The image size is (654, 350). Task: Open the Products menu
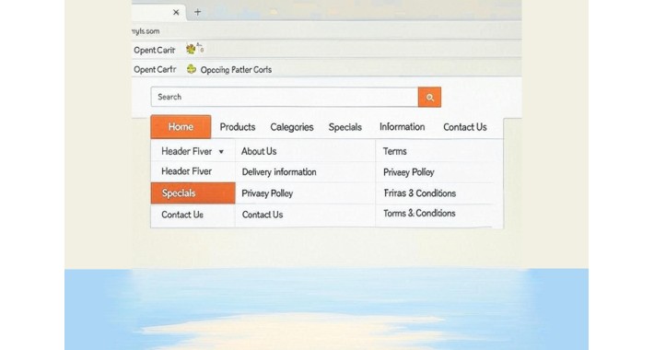pyautogui.click(x=238, y=127)
